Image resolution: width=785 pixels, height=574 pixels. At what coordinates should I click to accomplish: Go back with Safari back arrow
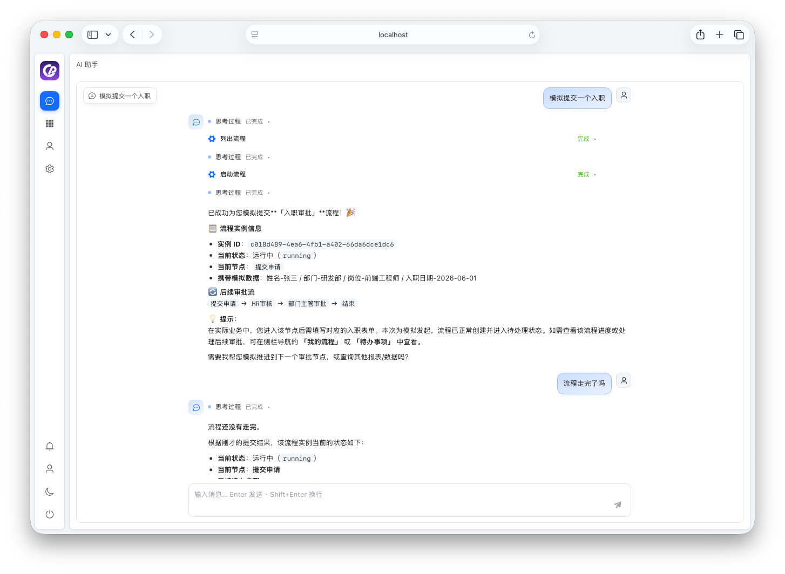[132, 35]
